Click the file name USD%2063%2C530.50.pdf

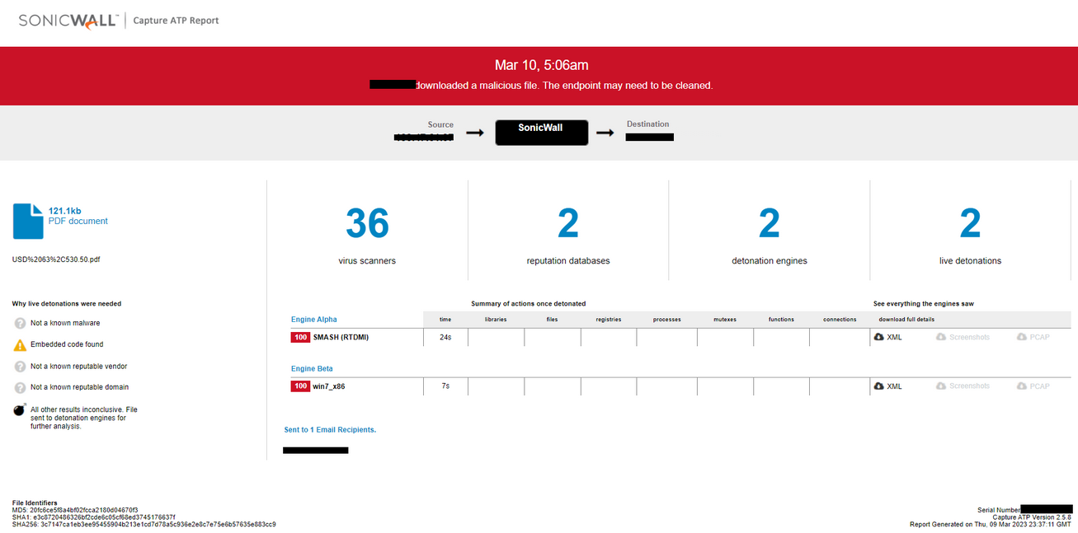tap(56, 259)
